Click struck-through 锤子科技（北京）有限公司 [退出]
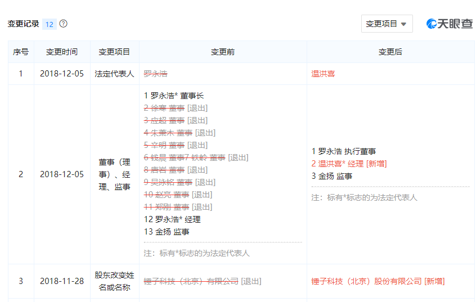This screenshot has height=302, width=476. (202, 281)
